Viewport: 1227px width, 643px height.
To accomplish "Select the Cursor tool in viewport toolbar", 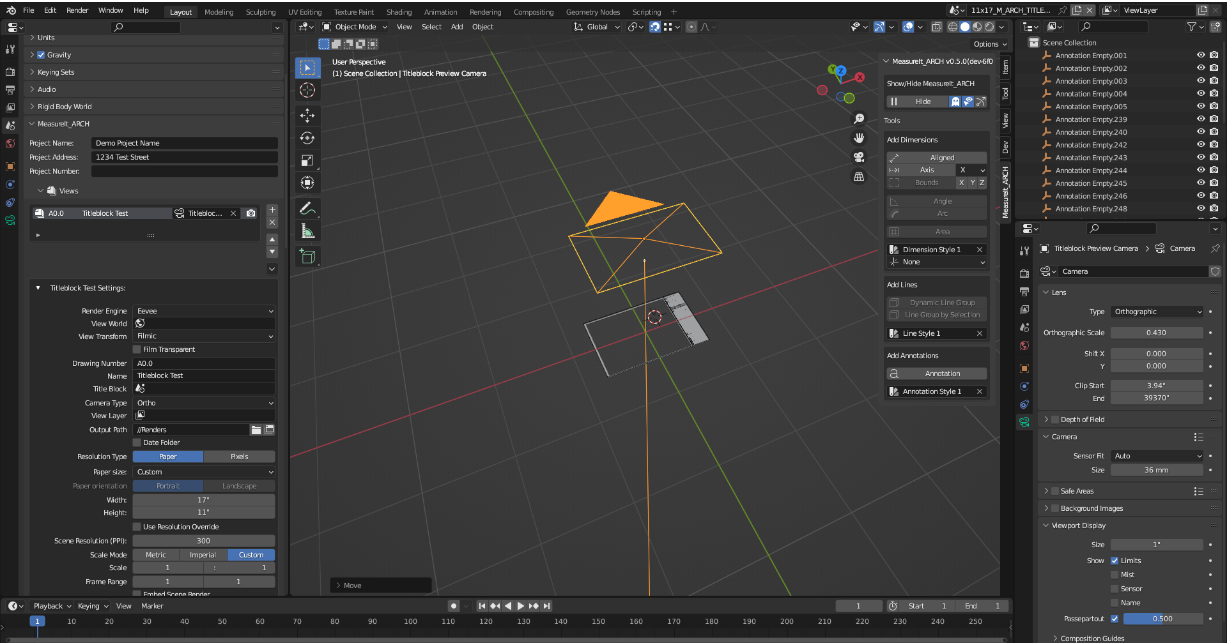I will pos(307,90).
